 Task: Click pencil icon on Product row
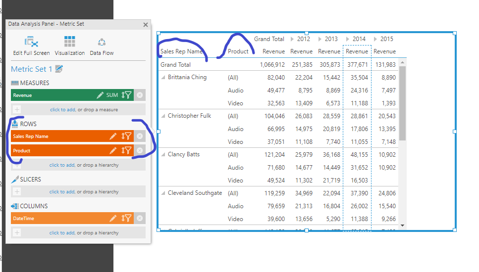pos(113,151)
